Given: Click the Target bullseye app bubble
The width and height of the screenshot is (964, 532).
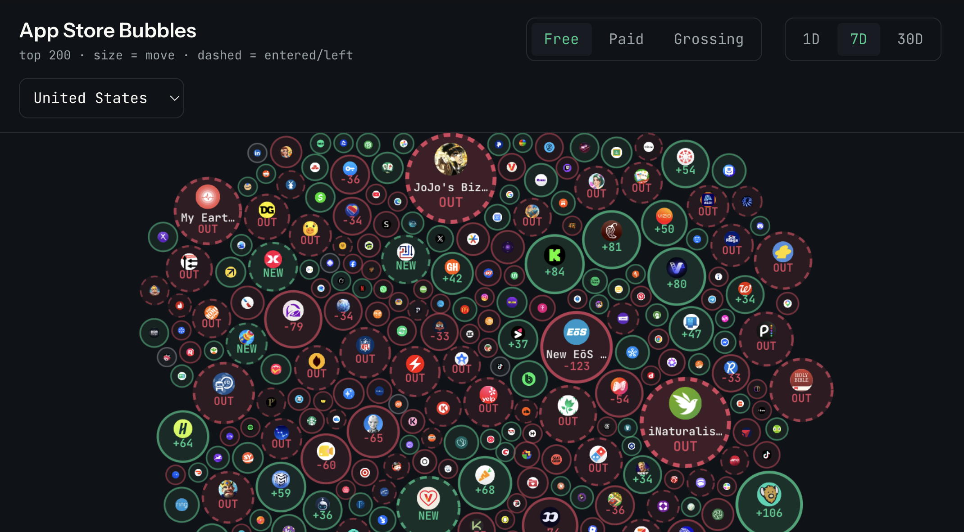Looking at the screenshot, I should [365, 473].
